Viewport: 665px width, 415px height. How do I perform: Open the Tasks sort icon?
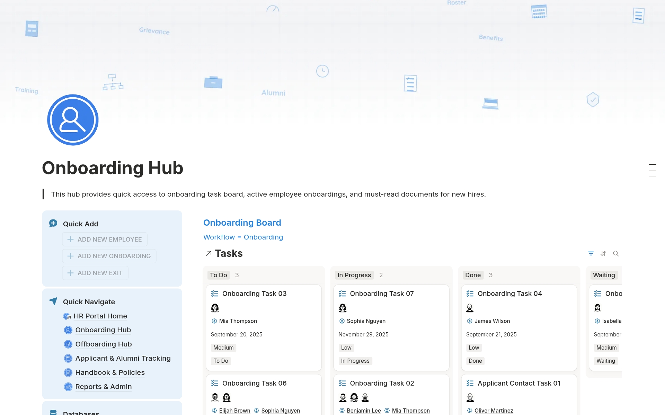[x=603, y=253]
